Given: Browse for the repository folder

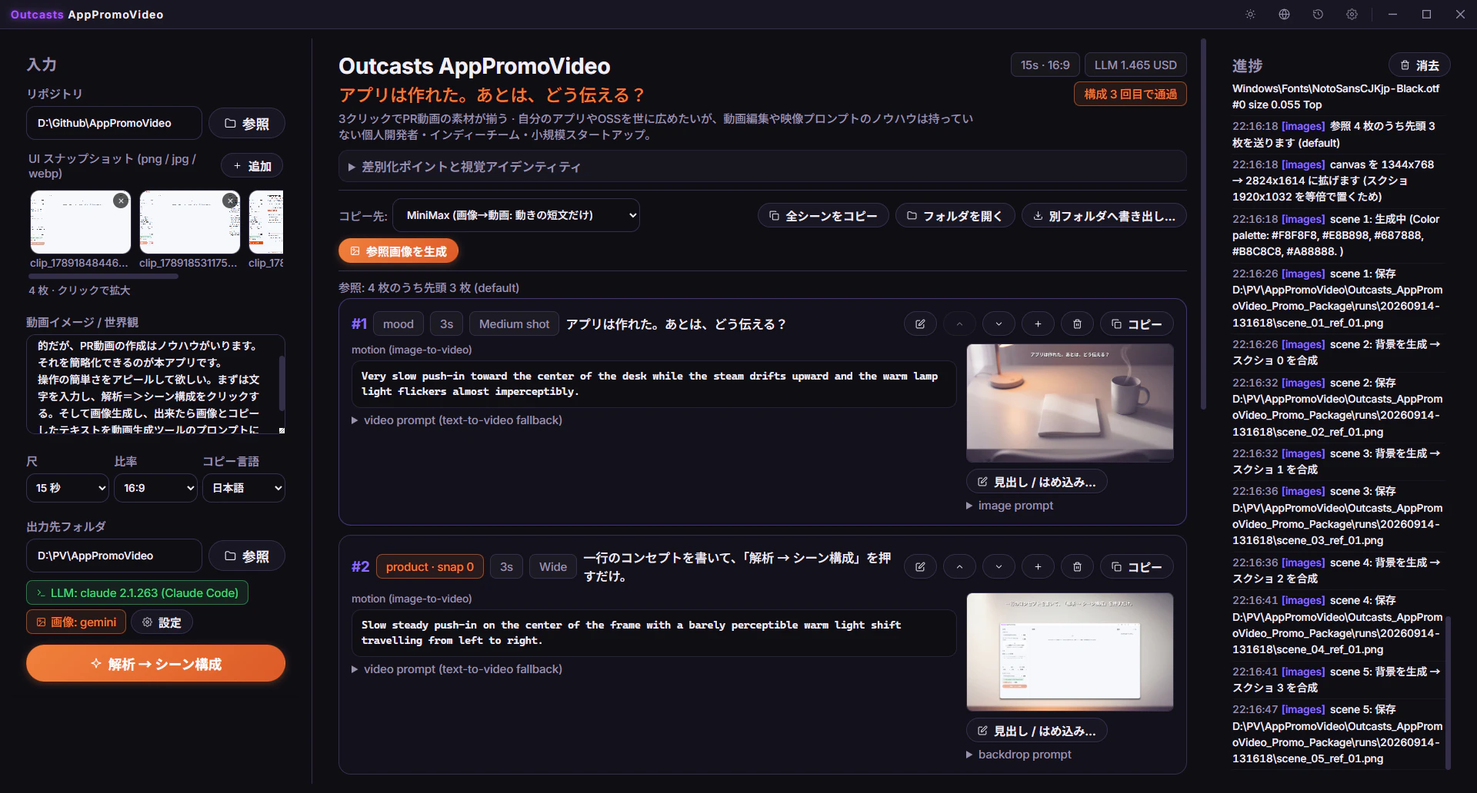Looking at the screenshot, I should pos(247,124).
